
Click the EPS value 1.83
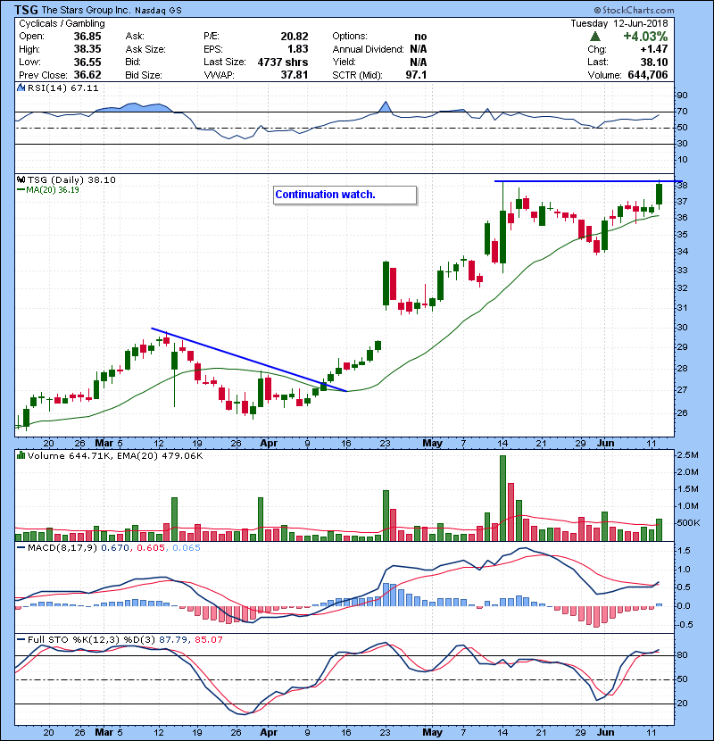(298, 49)
